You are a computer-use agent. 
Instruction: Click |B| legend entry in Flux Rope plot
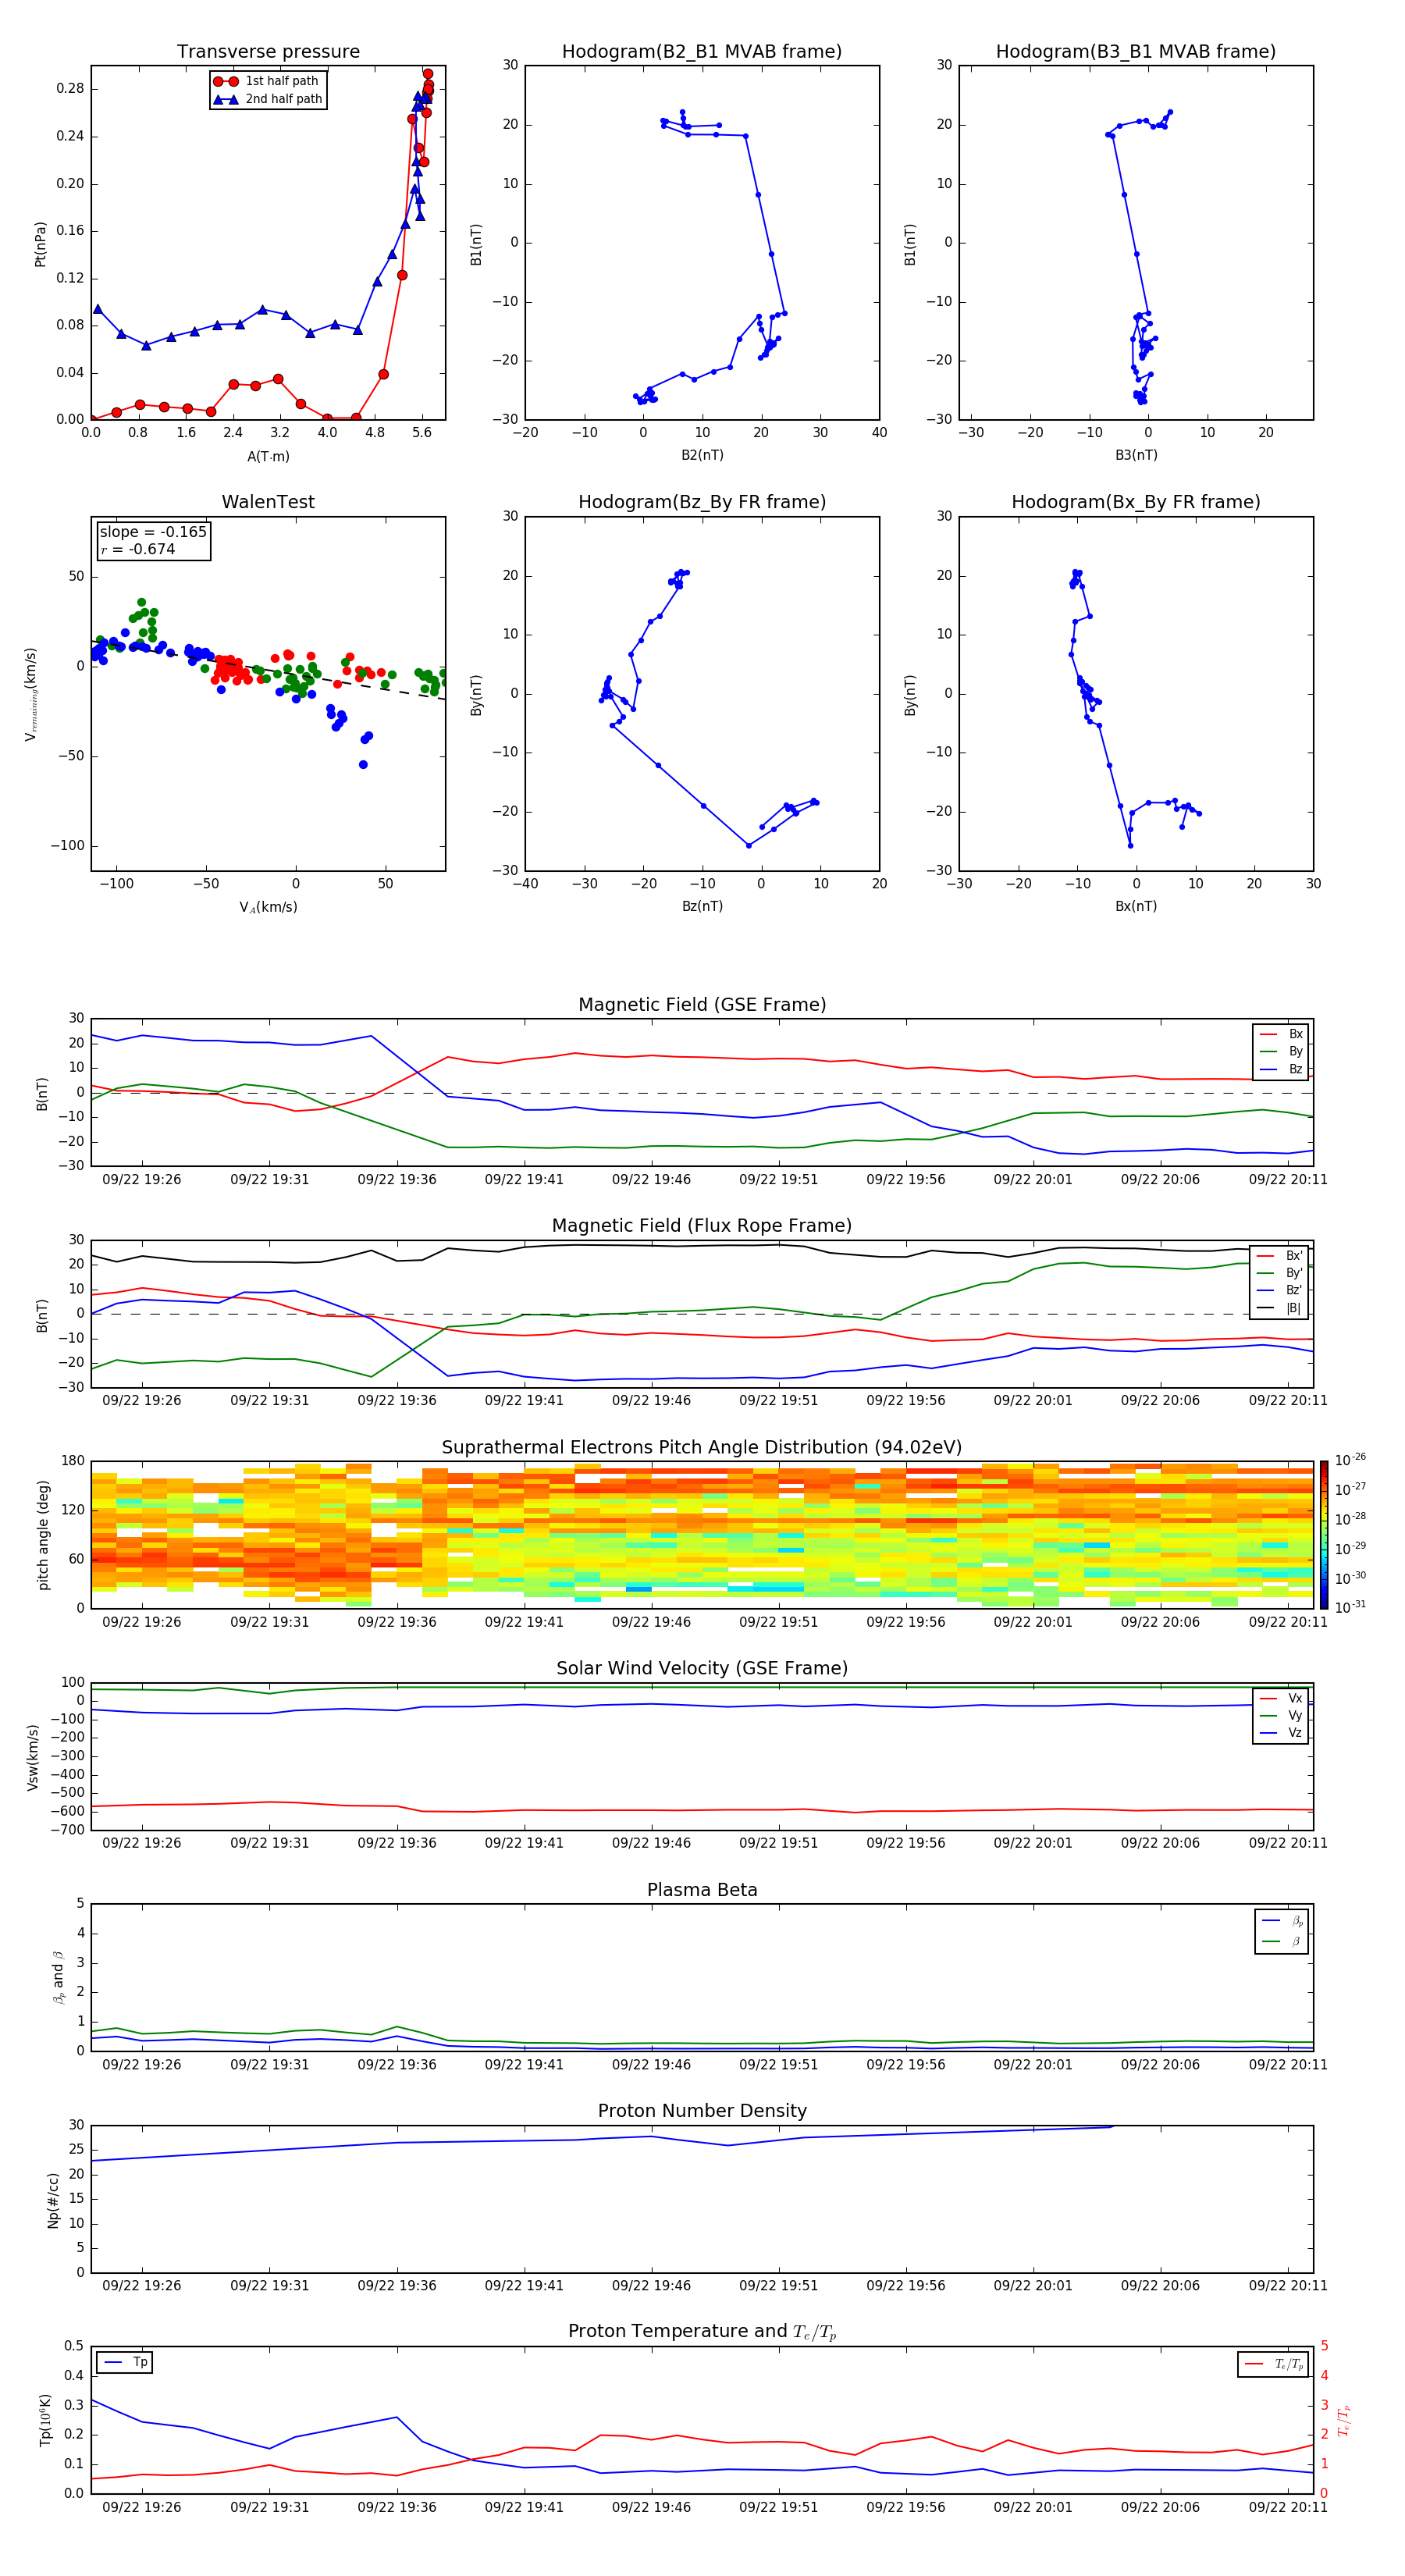pos(1280,1308)
